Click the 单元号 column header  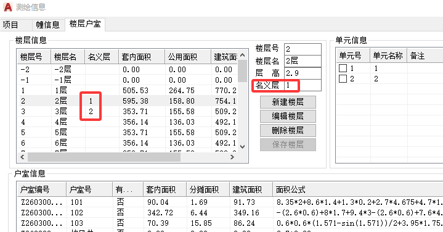click(353, 56)
